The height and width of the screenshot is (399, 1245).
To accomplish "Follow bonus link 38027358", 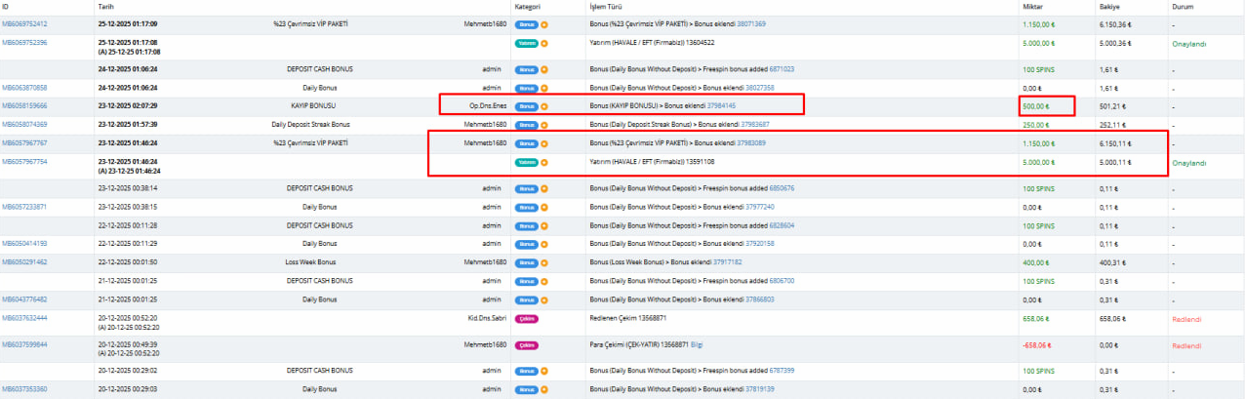I will (x=758, y=88).
